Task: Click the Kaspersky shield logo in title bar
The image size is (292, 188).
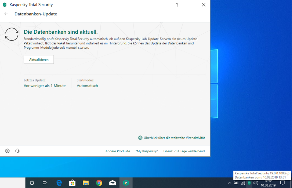Action: [x=5, y=5]
